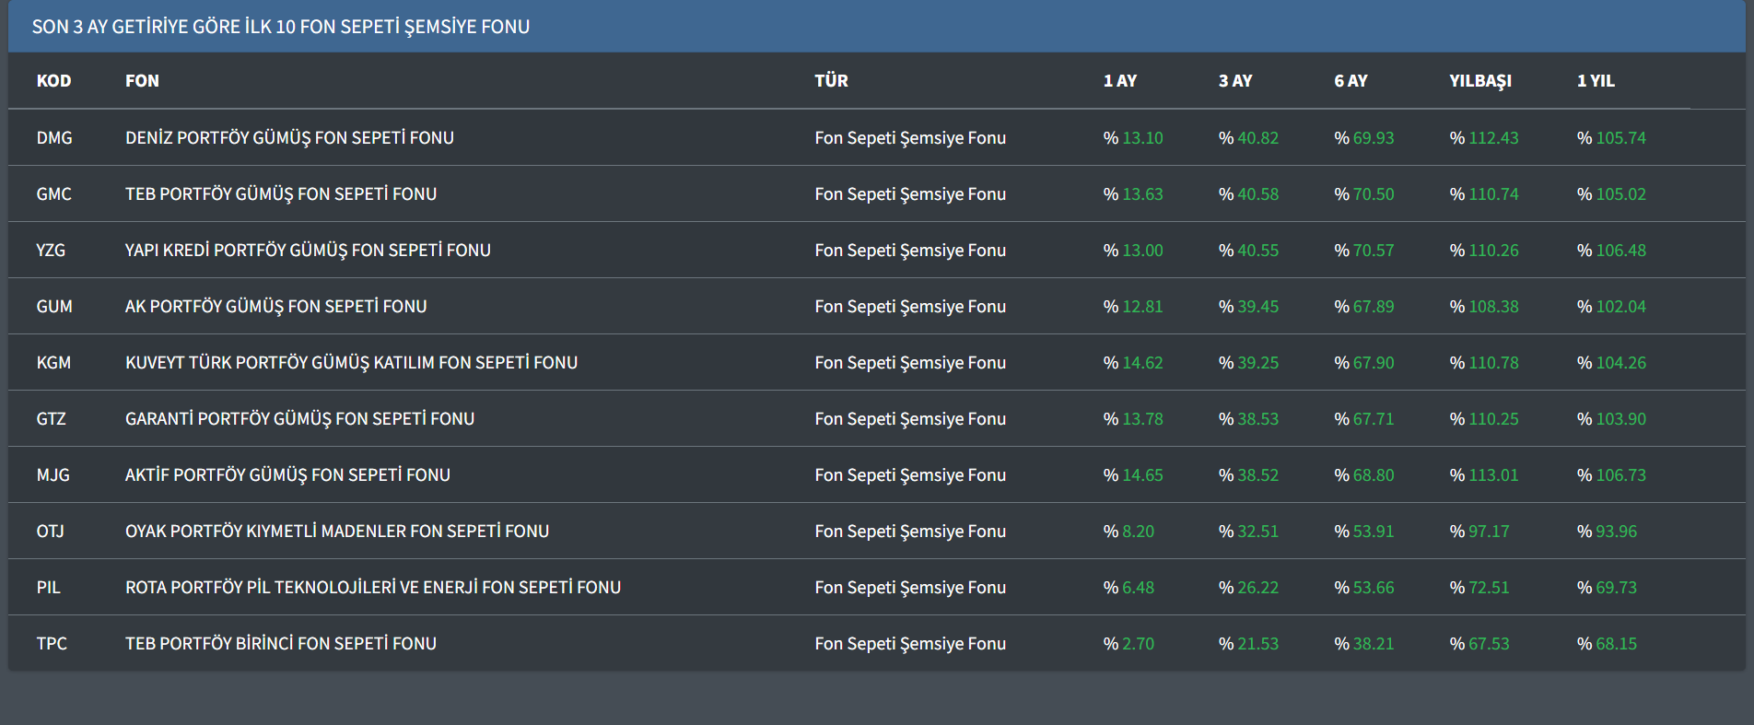Open AK PORTFÖY GÜMÜŞ FON SEPETİ FONU
Viewport: 1754px width, 725px height.
click(275, 307)
